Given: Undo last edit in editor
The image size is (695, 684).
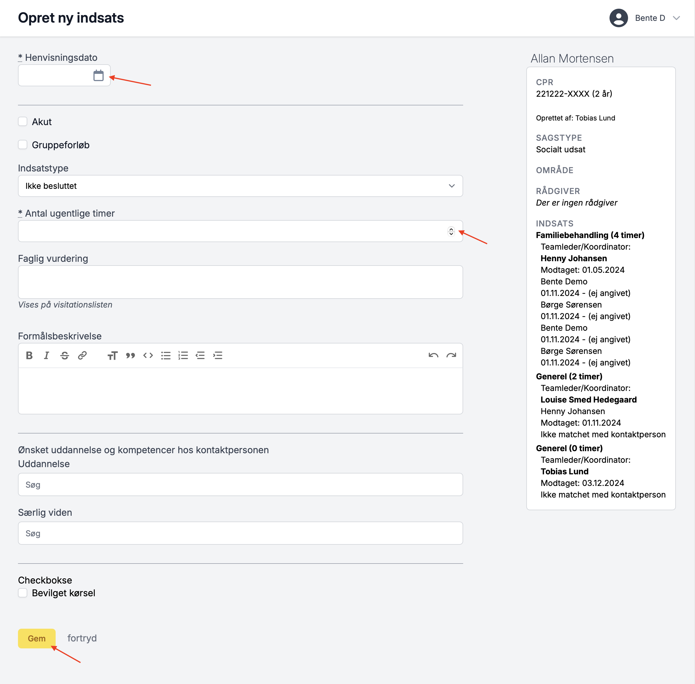Looking at the screenshot, I should click(x=433, y=355).
